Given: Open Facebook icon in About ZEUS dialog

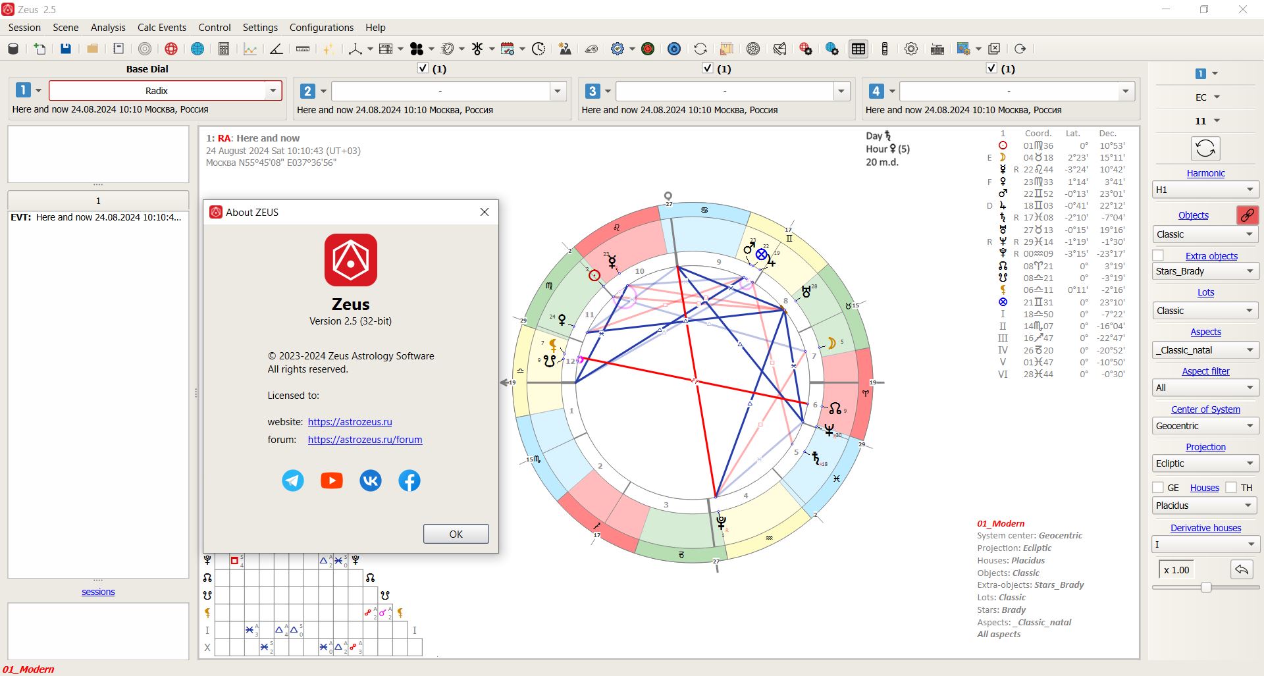Looking at the screenshot, I should point(409,481).
